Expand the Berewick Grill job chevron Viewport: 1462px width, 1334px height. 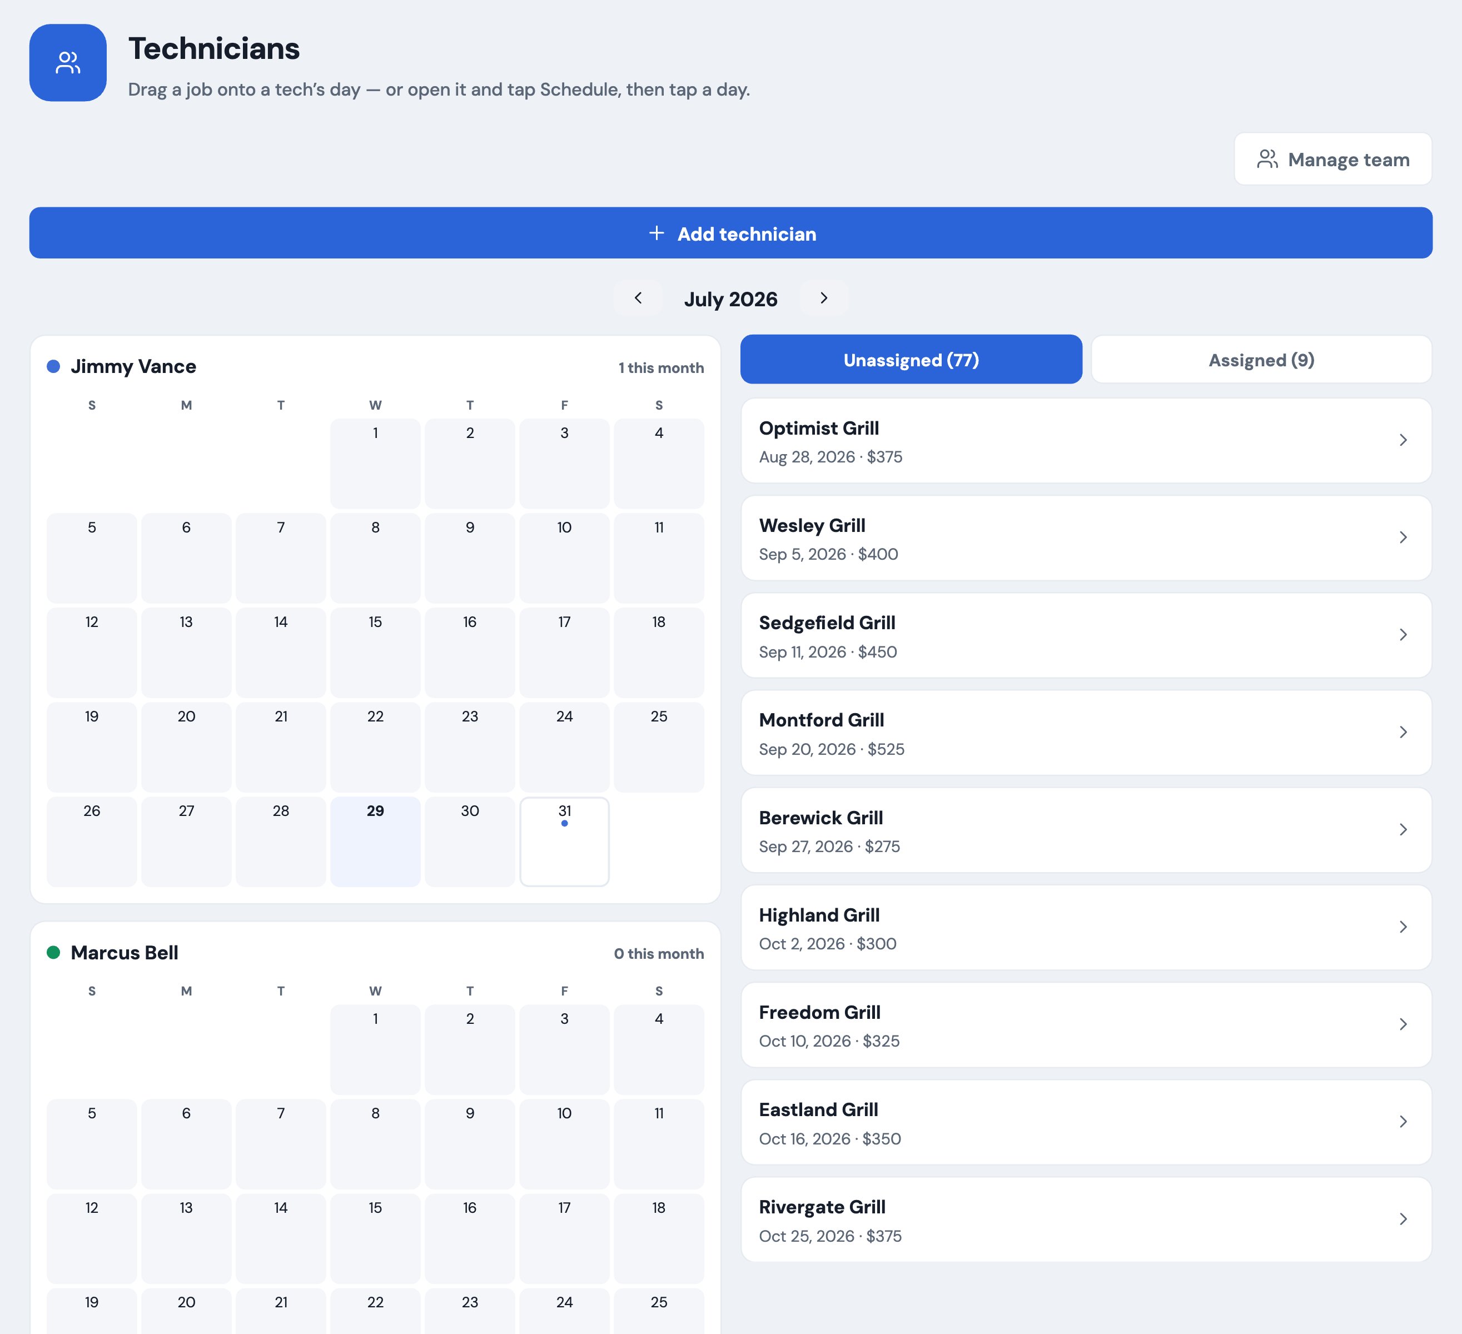click(1403, 829)
